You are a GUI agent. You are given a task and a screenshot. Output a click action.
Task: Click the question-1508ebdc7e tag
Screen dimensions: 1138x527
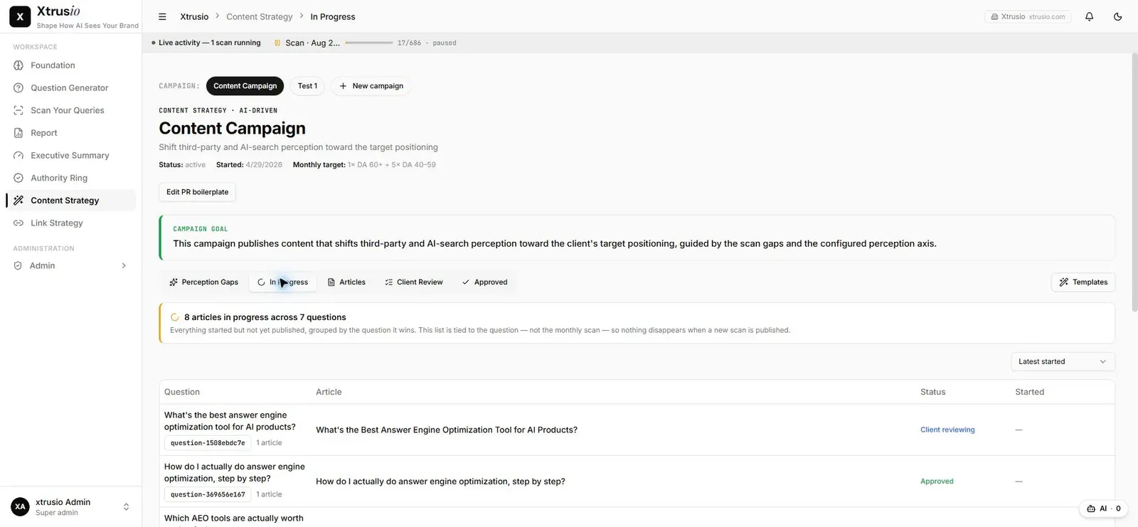coord(208,443)
